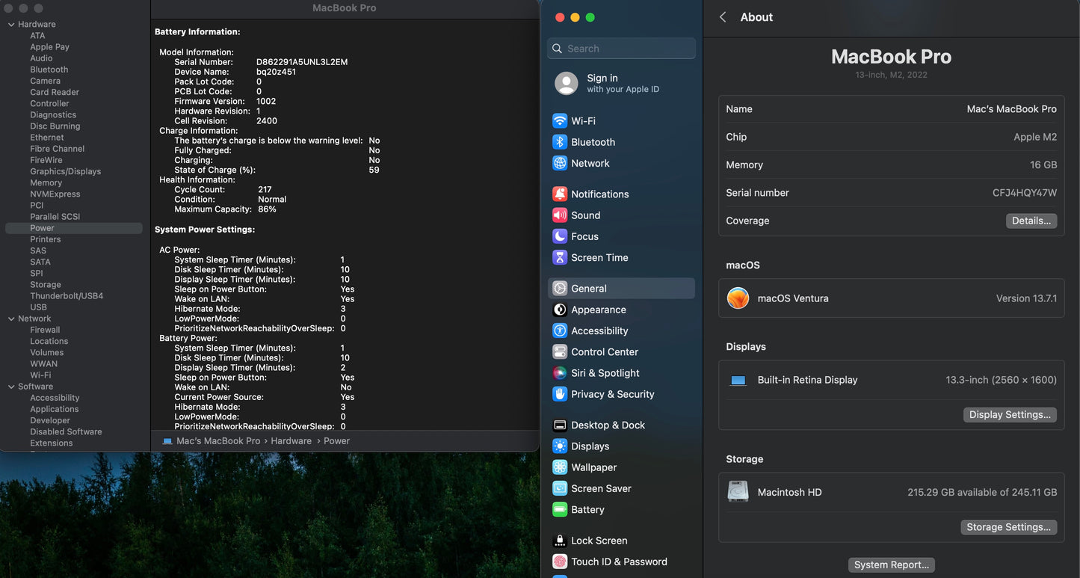
Task: Open the Accessibility icon
Action: point(559,330)
